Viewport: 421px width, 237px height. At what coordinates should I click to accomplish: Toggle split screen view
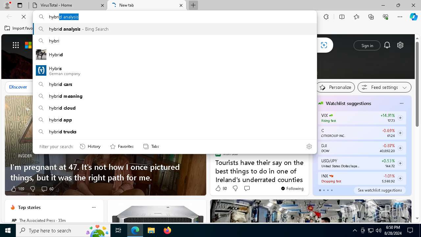342,17
